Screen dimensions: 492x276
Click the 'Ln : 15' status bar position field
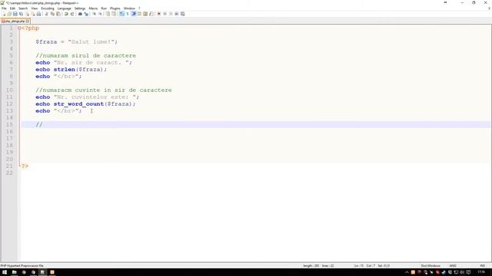[359, 266]
